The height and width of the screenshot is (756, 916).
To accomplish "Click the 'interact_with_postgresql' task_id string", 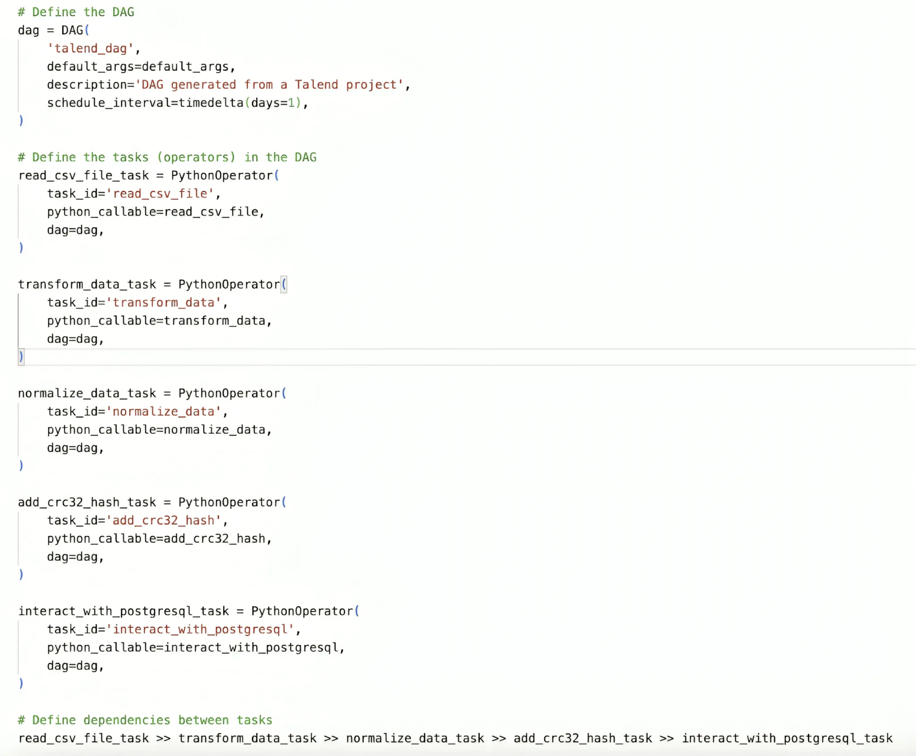I will 200,629.
